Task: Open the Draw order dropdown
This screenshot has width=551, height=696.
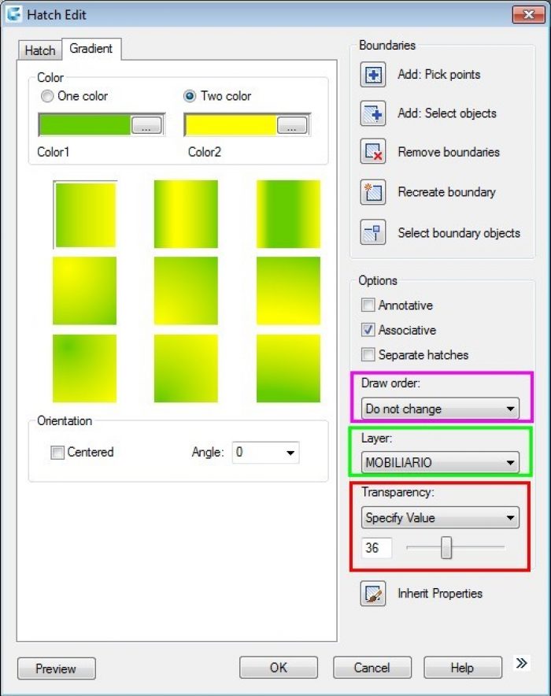Action: pos(440,409)
